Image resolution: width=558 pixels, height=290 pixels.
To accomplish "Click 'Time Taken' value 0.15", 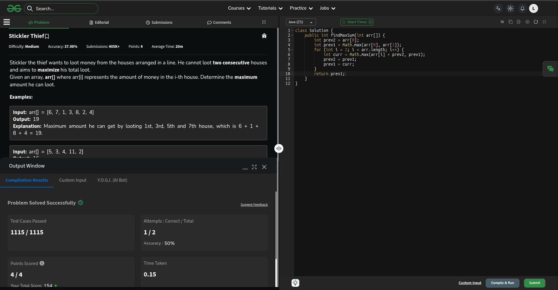I will [150, 275].
